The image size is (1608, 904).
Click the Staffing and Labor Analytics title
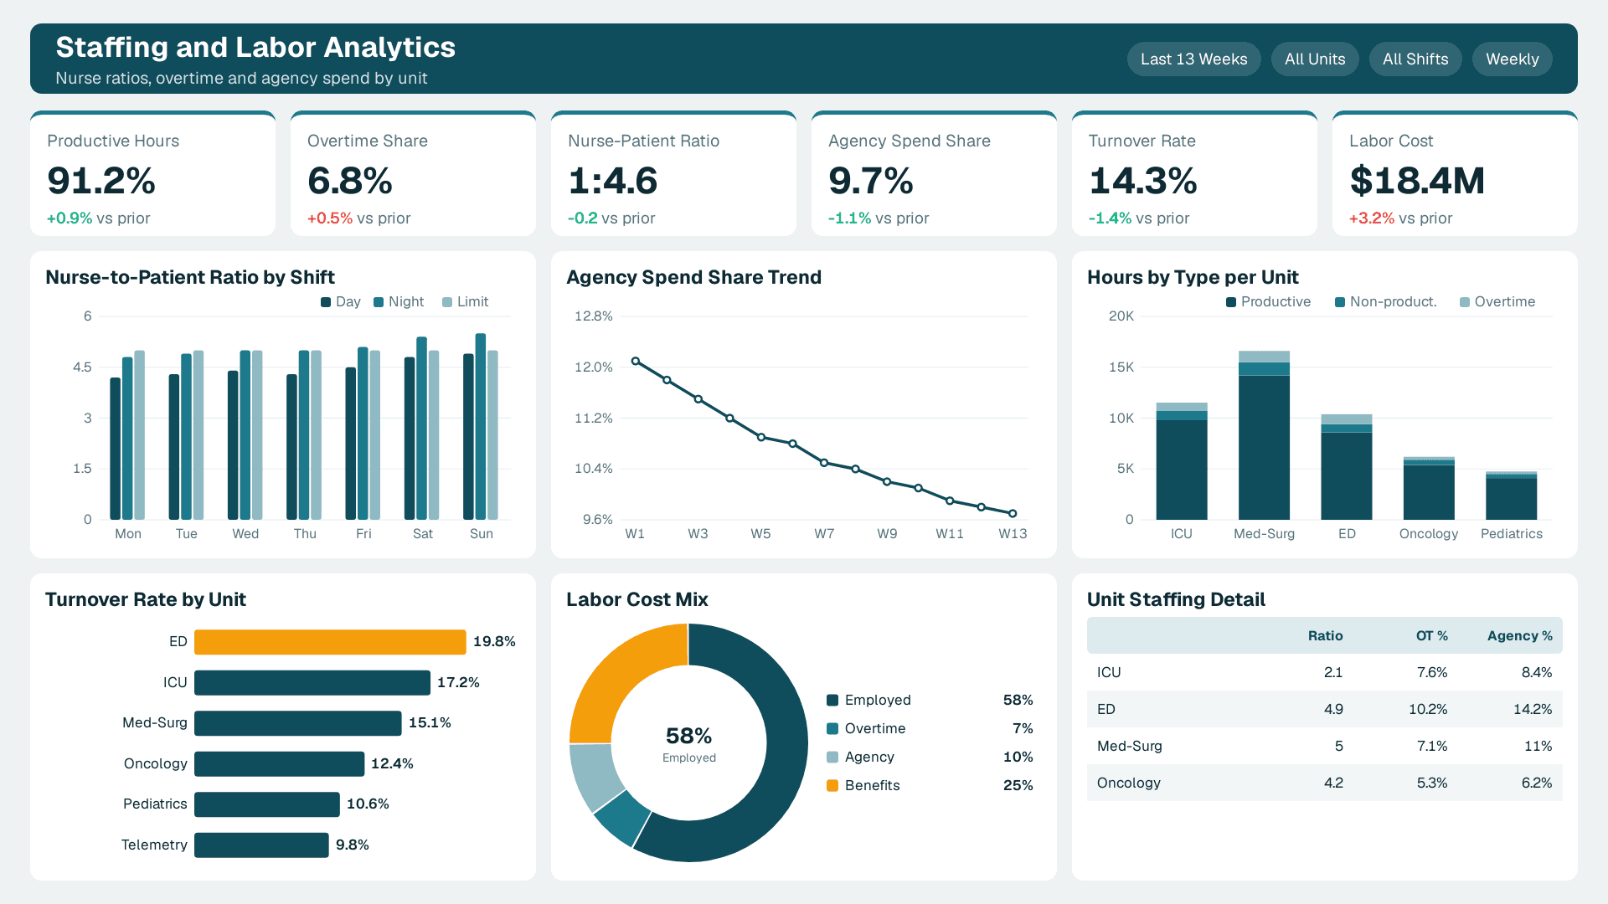pos(255,48)
